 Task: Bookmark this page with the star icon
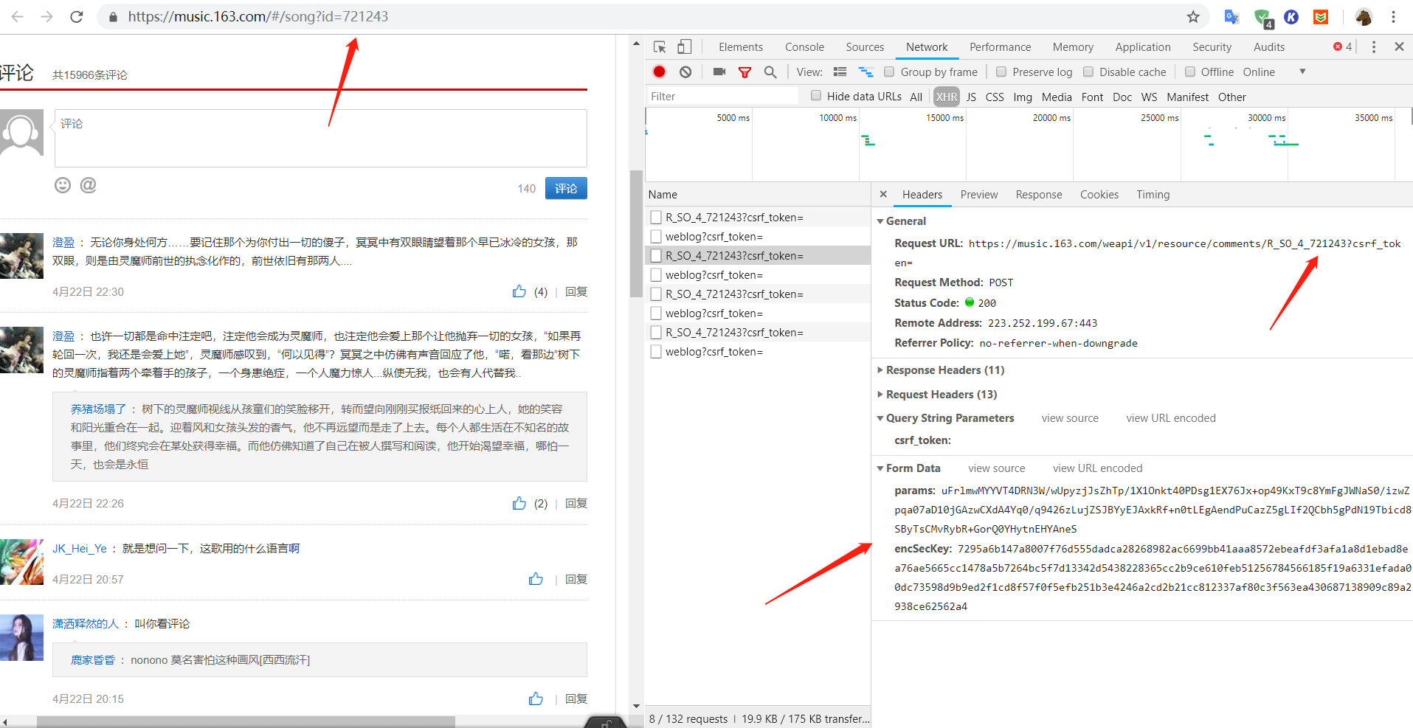pos(1193,16)
